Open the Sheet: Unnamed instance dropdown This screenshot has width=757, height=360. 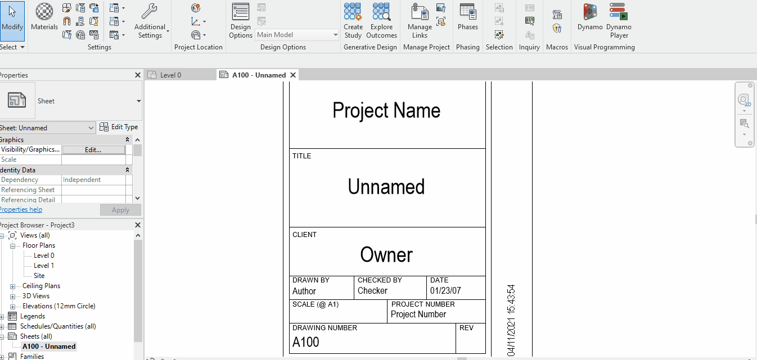[x=48, y=128]
